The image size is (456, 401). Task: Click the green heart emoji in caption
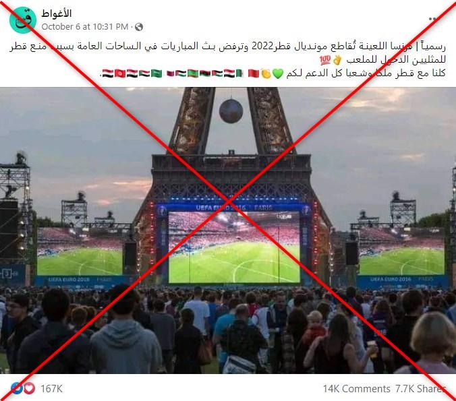pos(278,74)
